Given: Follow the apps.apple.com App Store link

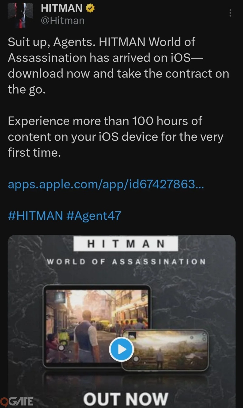Looking at the screenshot, I should 106,184.
